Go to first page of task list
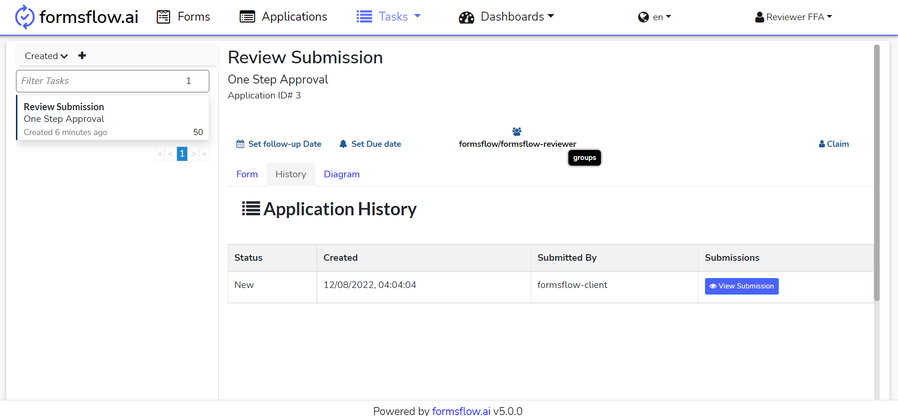898x416 pixels. coord(160,154)
